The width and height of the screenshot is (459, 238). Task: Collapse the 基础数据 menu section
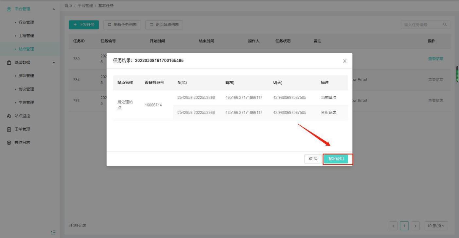[x=54, y=62]
